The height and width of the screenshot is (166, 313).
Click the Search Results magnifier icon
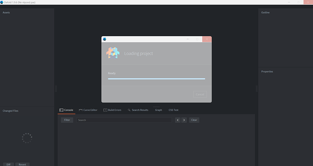click(x=129, y=110)
